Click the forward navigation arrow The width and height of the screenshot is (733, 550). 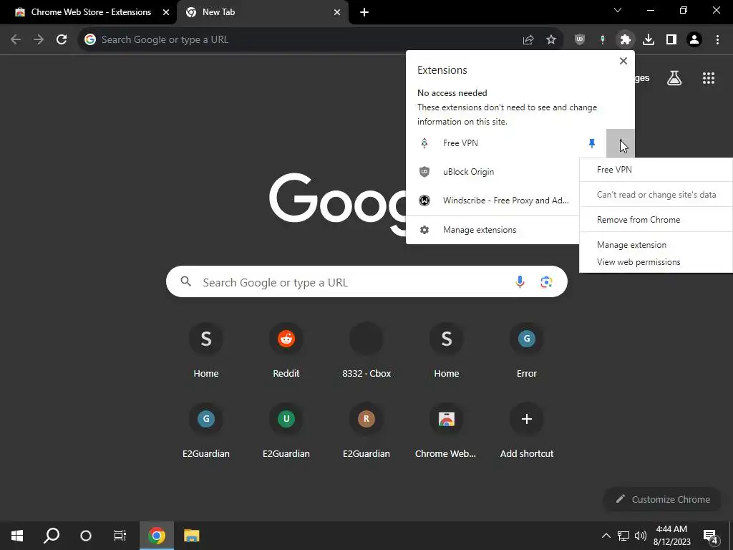pos(39,40)
